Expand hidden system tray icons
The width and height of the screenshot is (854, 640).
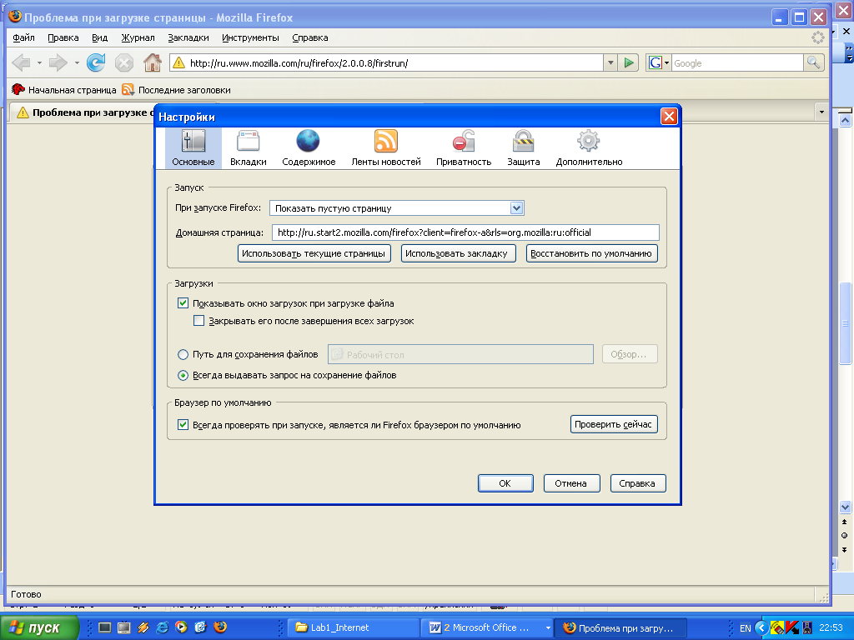(x=761, y=627)
